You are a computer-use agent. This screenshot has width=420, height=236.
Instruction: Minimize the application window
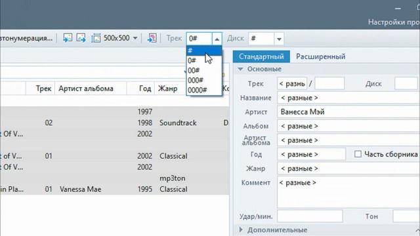point(398,9)
